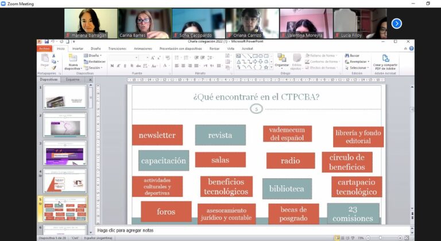
Task: Click the Buscar binoculars icon
Action: tap(347, 56)
